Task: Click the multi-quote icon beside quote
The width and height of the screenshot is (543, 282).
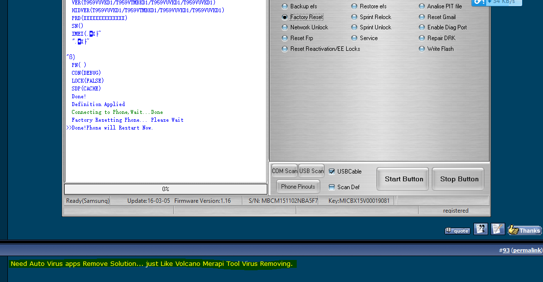Action: tap(481, 229)
